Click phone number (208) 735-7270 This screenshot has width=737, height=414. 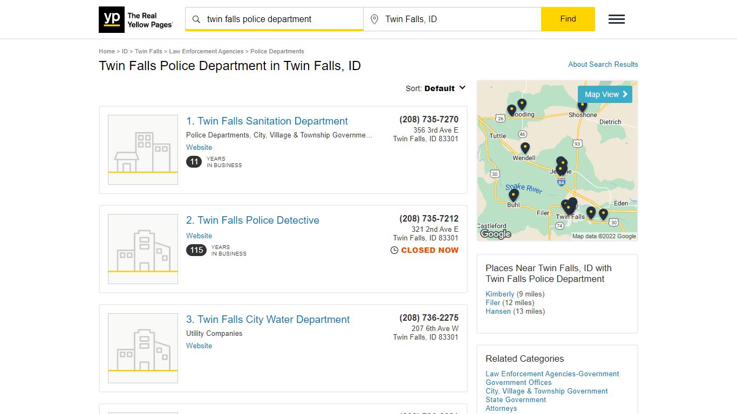pyautogui.click(x=429, y=119)
